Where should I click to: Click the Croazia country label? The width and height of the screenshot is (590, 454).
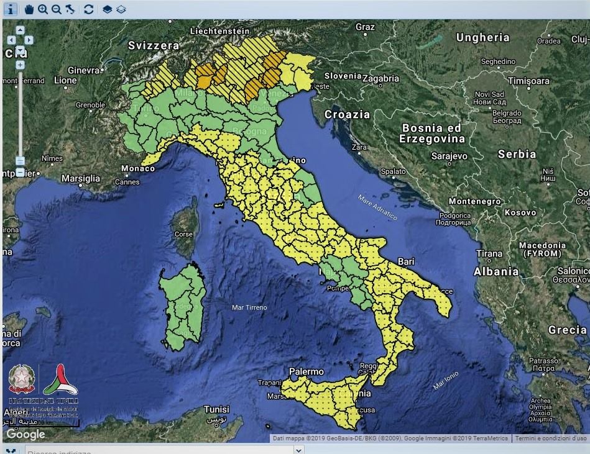[x=348, y=115]
